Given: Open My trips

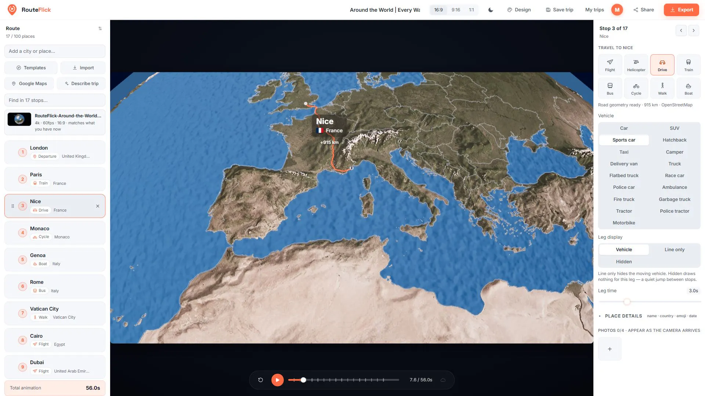Looking at the screenshot, I should tap(594, 10).
